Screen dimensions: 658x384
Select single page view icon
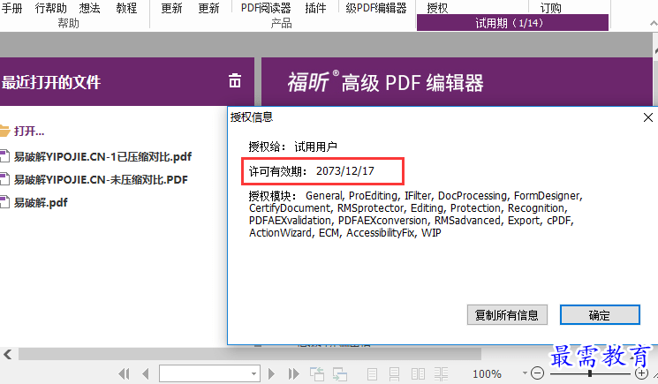click(372, 373)
